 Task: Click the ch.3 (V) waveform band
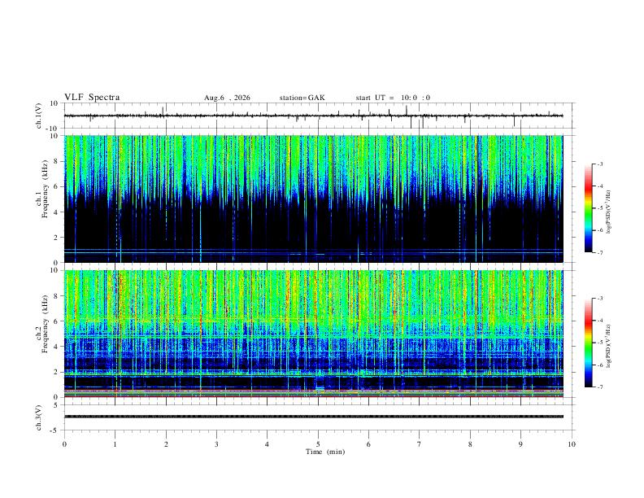[x=313, y=417]
